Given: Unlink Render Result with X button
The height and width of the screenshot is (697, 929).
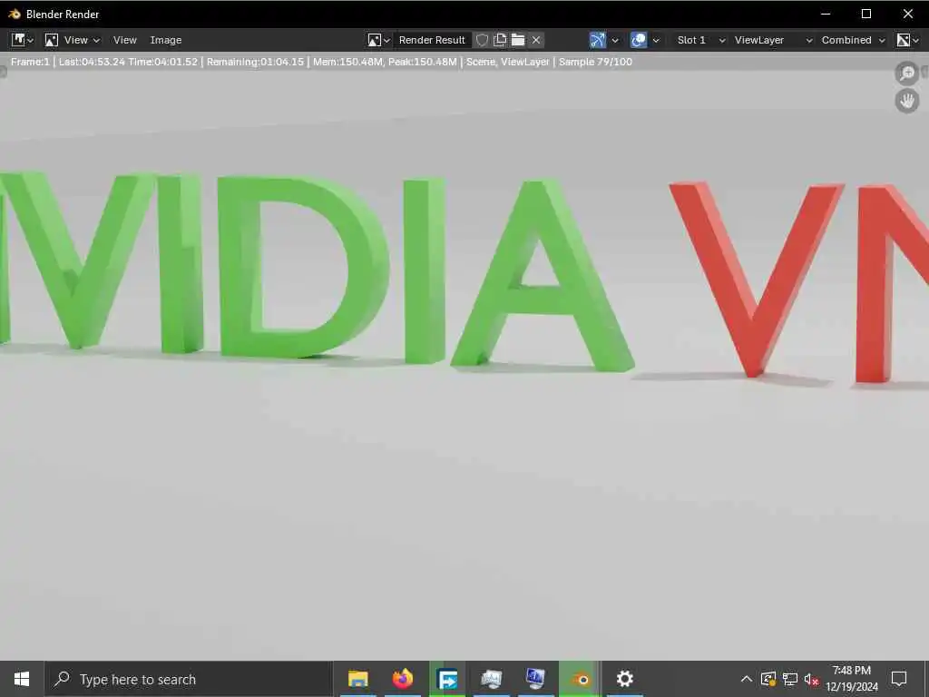Looking at the screenshot, I should 536,40.
